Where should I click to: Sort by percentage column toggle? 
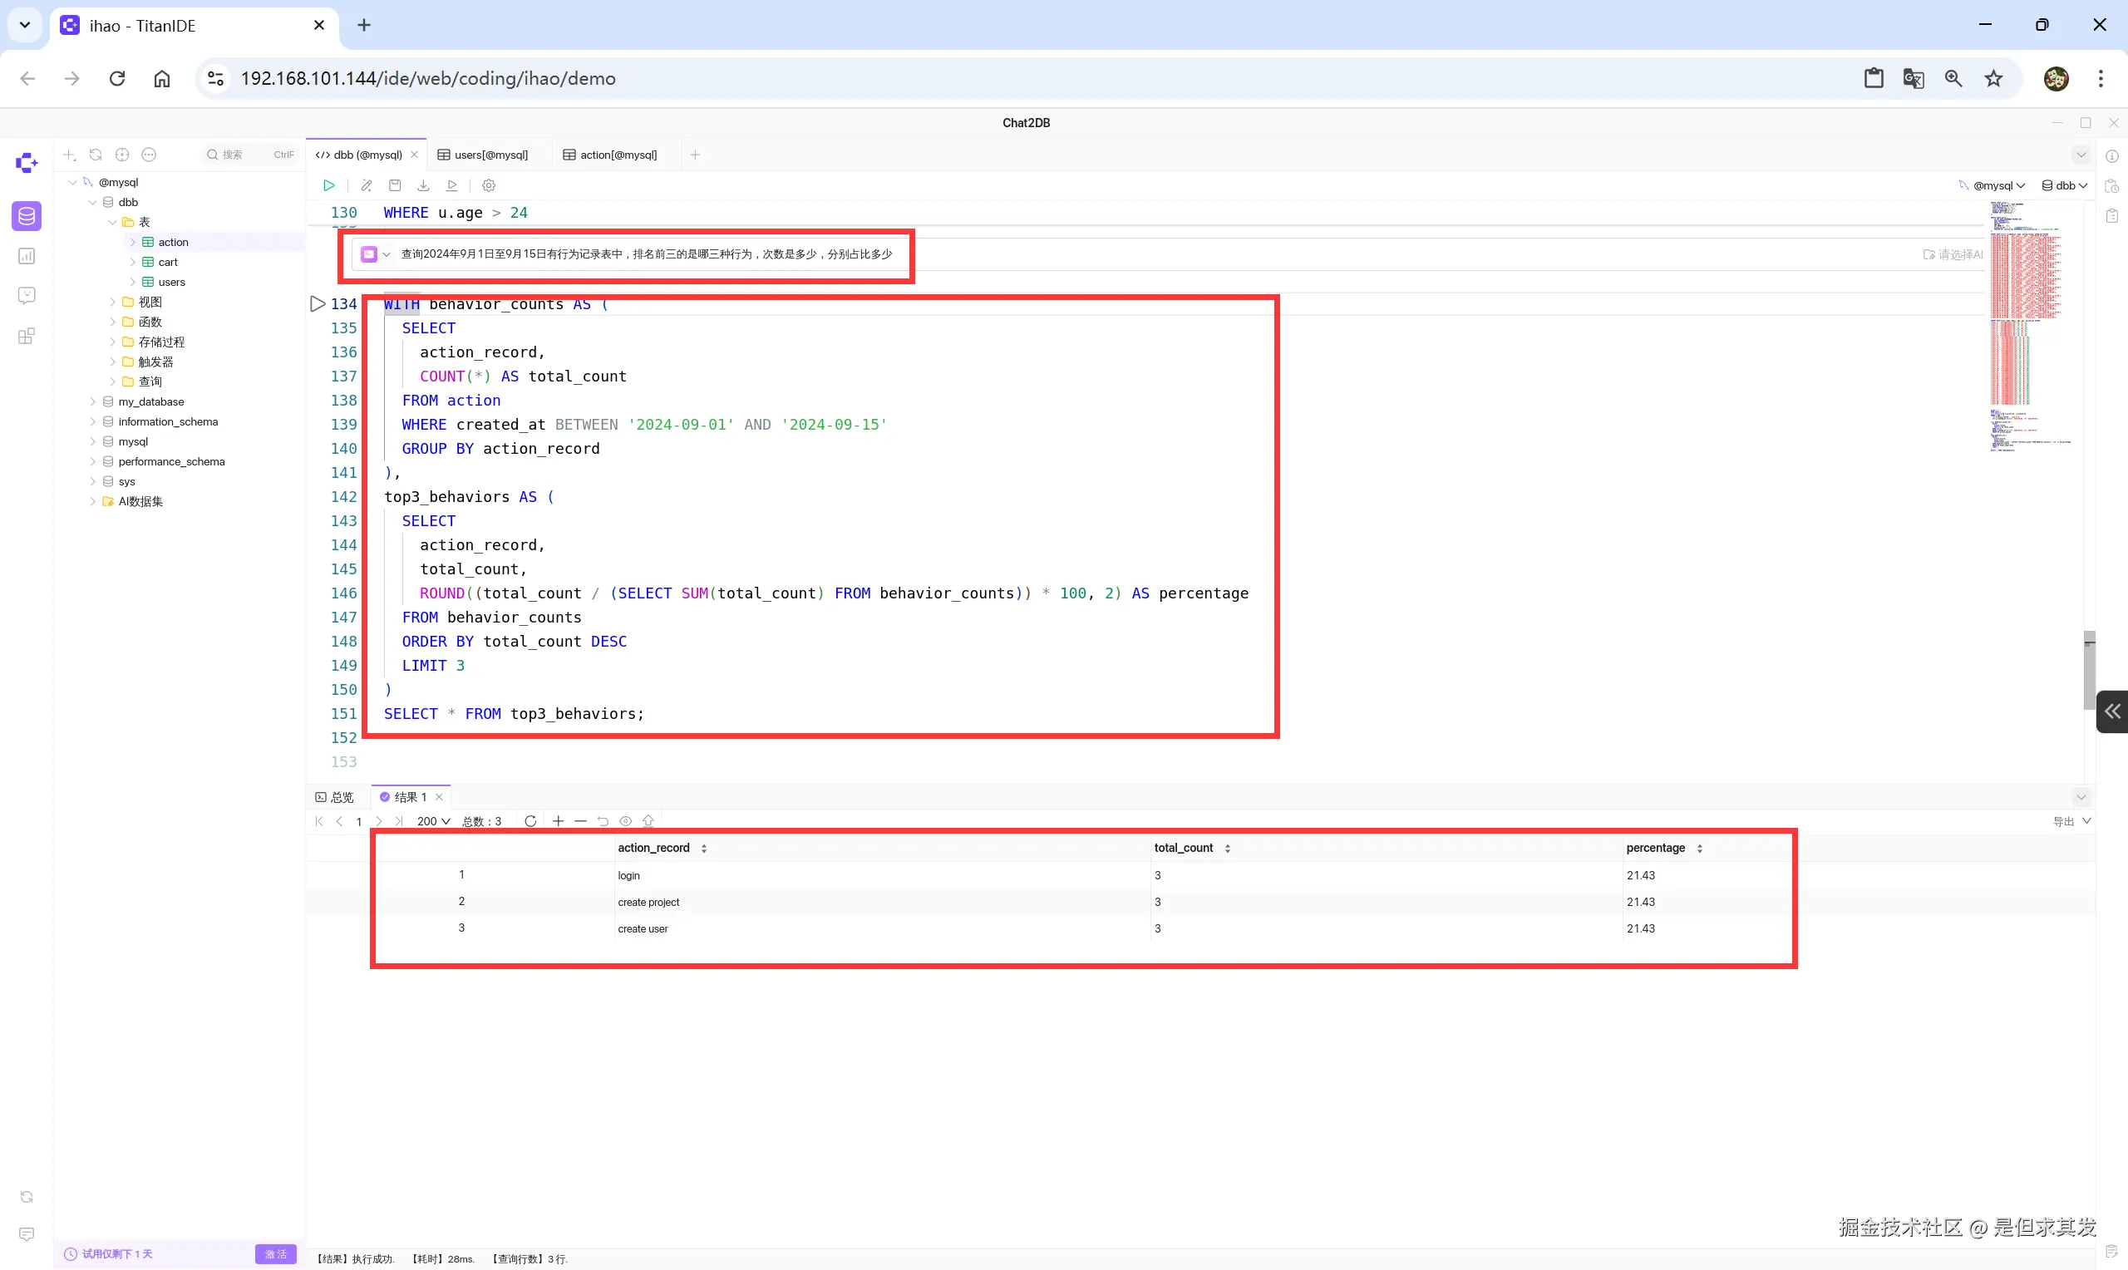1699,849
